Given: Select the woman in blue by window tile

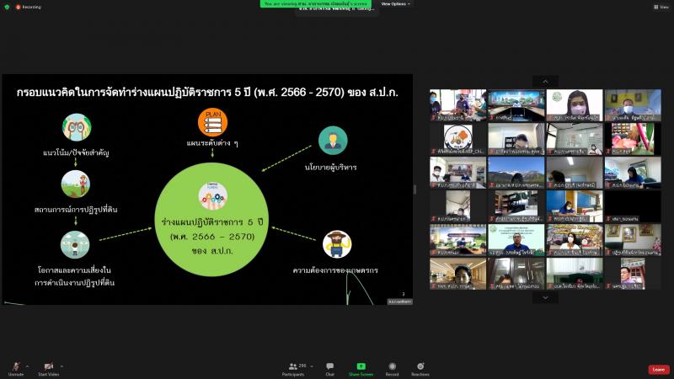Looking at the screenshot, I should 633,173.
